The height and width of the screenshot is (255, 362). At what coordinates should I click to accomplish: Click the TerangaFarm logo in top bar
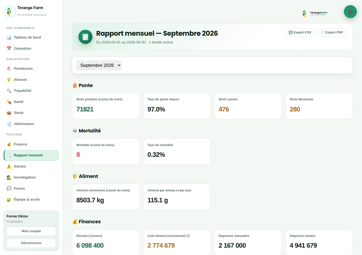[314, 13]
